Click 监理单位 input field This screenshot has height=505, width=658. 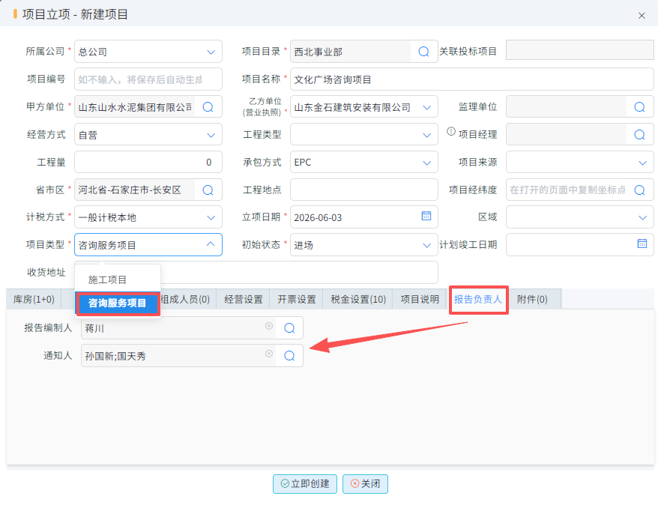pyautogui.click(x=566, y=107)
